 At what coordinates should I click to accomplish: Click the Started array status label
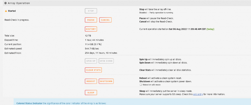(12, 11)
